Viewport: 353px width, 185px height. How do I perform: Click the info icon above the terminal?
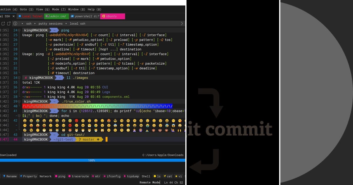(15, 23)
